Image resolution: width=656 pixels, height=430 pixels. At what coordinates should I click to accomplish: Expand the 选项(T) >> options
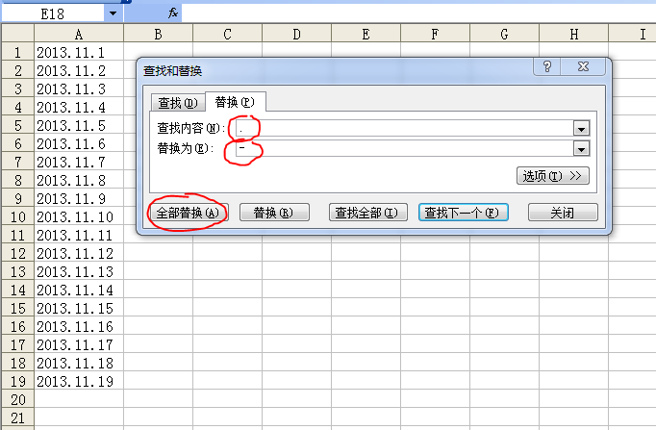coord(553,176)
